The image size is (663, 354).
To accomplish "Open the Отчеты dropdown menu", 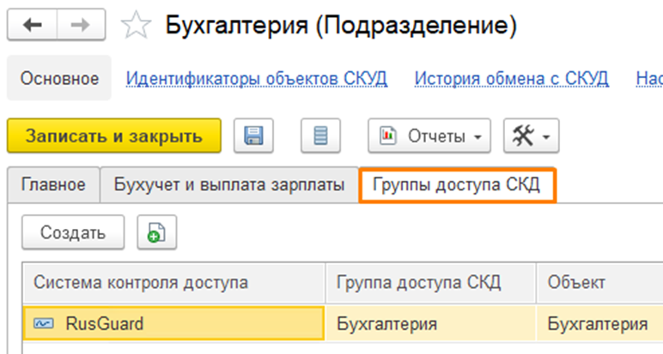I will (430, 136).
